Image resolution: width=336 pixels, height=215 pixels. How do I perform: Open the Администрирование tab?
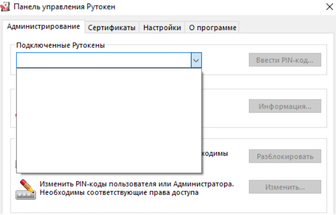(x=43, y=26)
